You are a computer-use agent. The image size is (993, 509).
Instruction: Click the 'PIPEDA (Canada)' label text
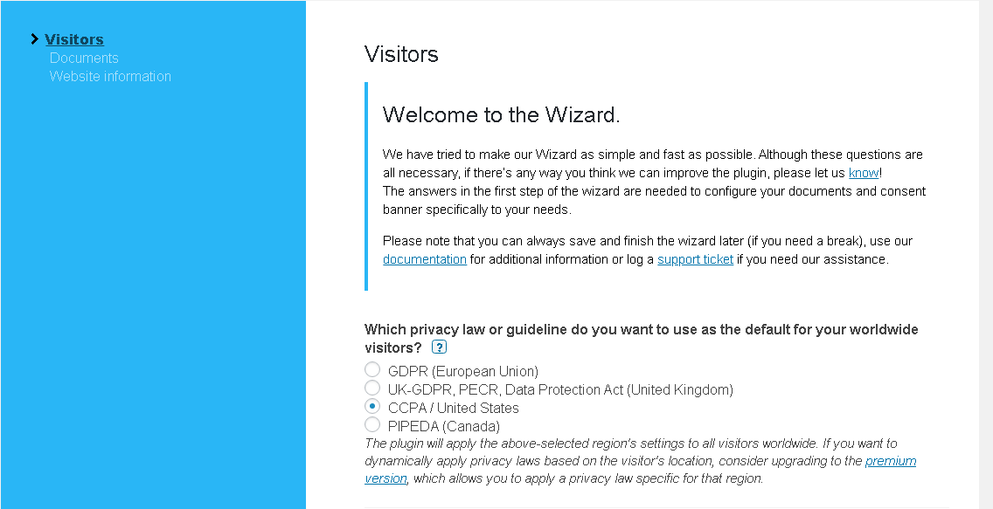pyautogui.click(x=444, y=426)
